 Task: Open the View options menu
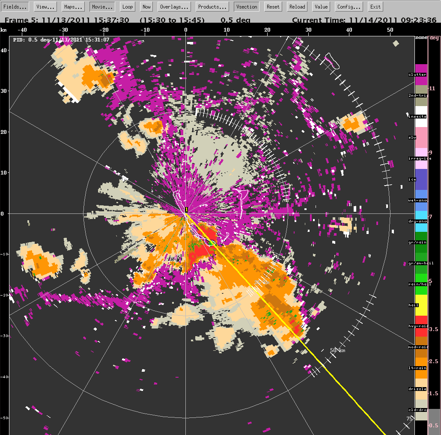[x=45, y=6]
